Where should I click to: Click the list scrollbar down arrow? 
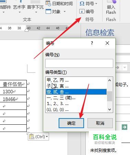tap(109, 110)
